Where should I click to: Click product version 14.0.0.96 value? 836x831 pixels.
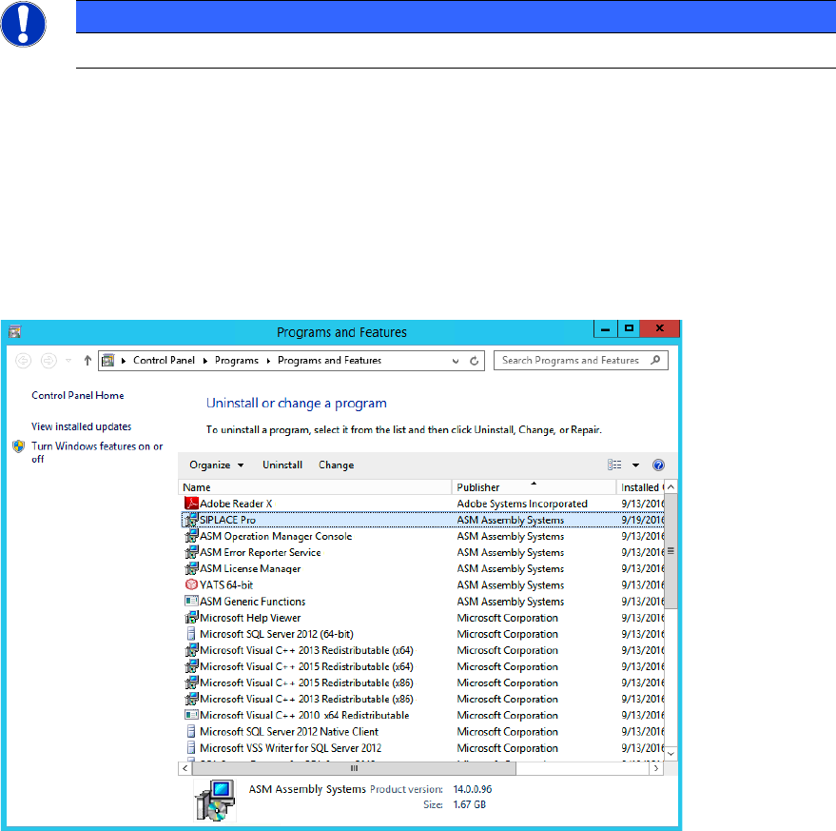coord(473,789)
